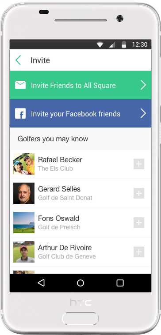Tap the Android home circle button

(80, 283)
